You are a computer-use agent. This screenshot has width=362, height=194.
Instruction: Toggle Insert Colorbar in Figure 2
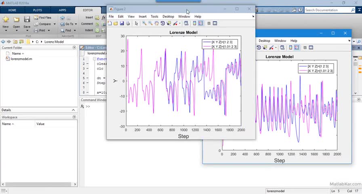[194, 23]
